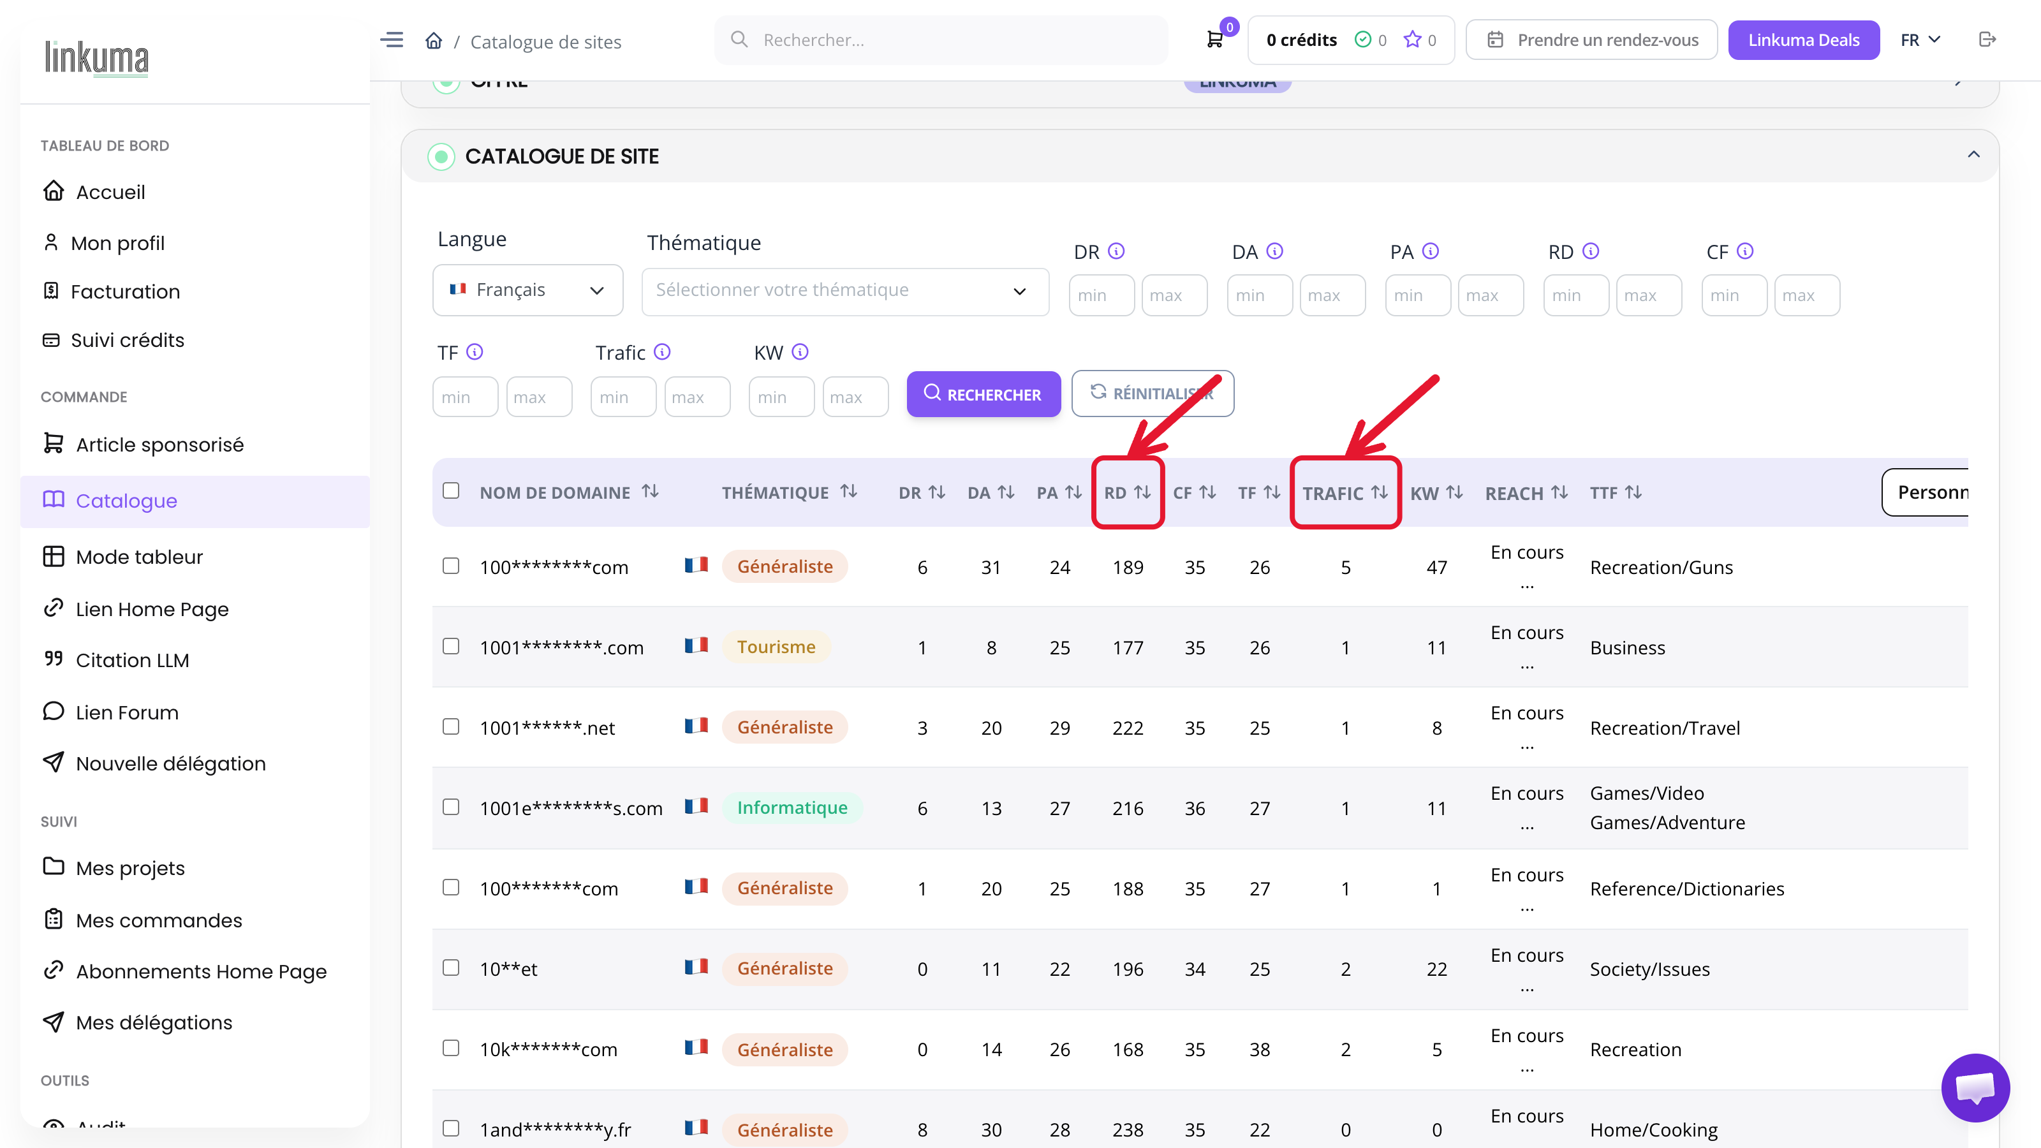Click the top Rechercher search field
Image resolution: width=2041 pixels, height=1148 pixels.
click(941, 40)
